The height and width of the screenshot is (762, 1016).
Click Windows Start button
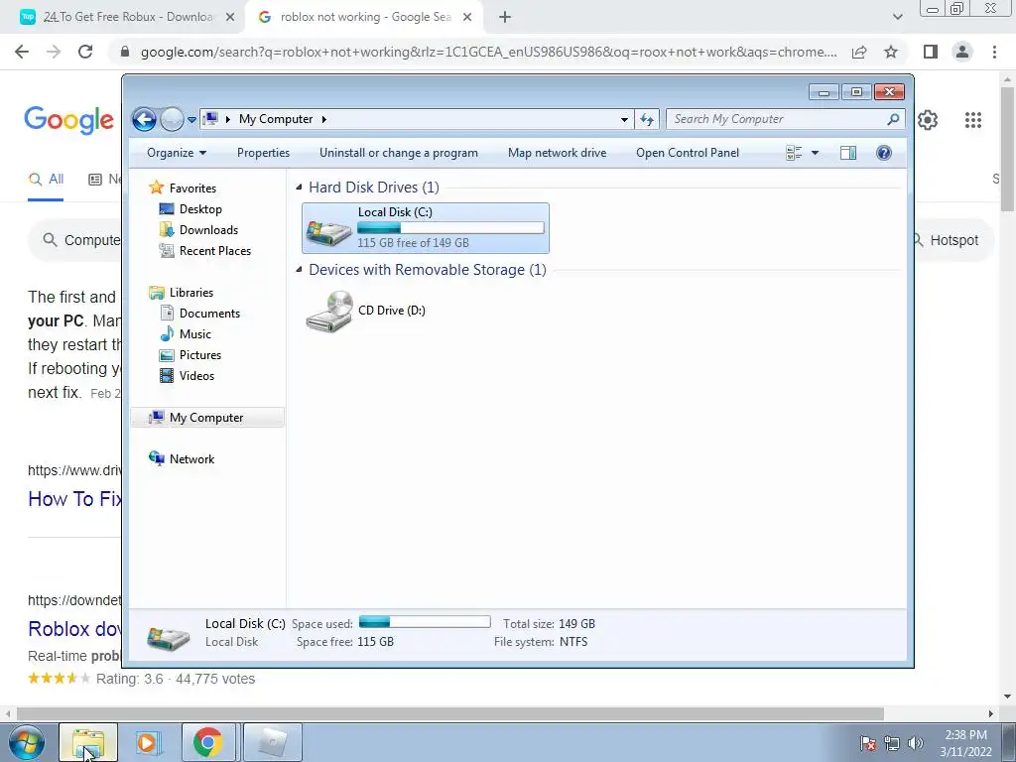pyautogui.click(x=26, y=742)
